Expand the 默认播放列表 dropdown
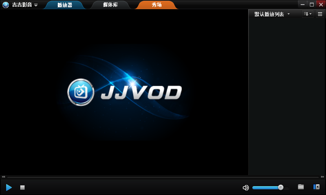Viewport: 326px width, 195px height. [x=272, y=14]
